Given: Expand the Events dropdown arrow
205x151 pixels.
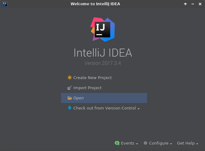Looking at the screenshot, I should click(x=137, y=144).
